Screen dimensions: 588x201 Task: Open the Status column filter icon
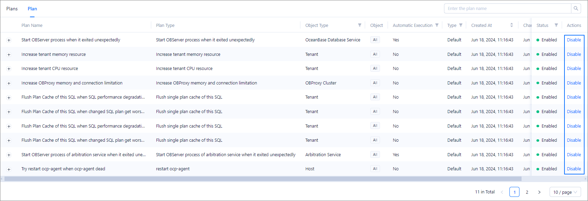(x=556, y=25)
